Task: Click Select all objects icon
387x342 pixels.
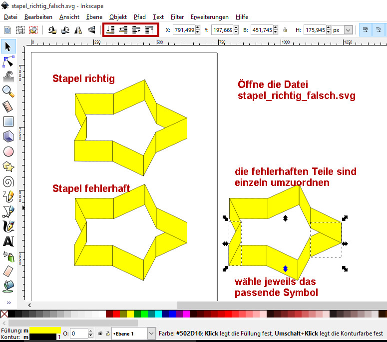Action: click(7, 30)
